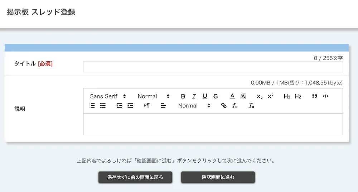The image size is (358, 192).
Task: Open the second-row Normal heading dropdown
Action: pos(194,106)
